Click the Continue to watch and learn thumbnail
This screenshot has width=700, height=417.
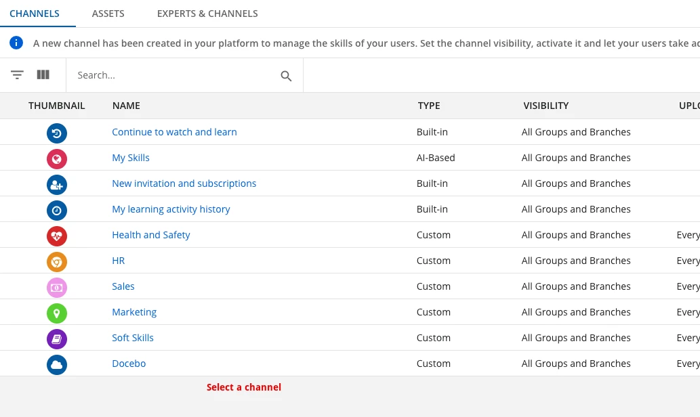tap(57, 133)
